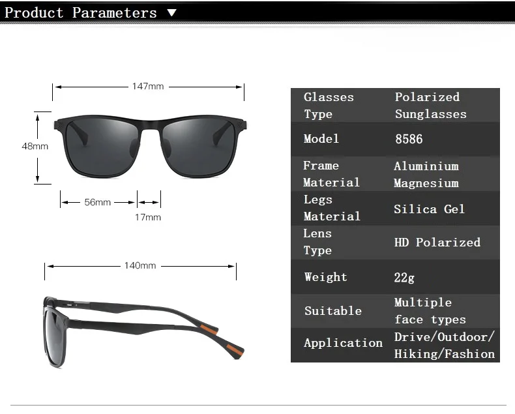Screen dimensions: 515x414
Task: Click the Silica Gel value
Action: tap(430, 209)
